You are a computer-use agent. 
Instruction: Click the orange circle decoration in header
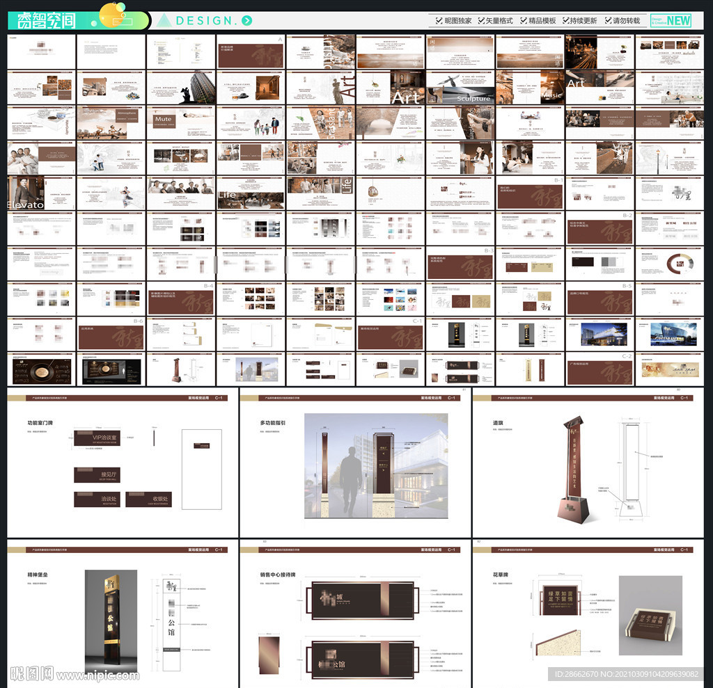[113, 10]
